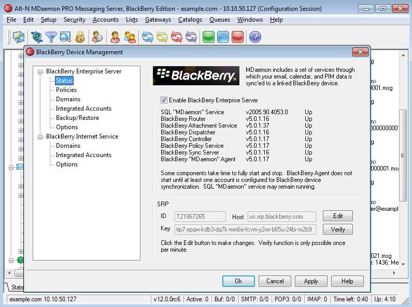The width and height of the screenshot is (412, 307).
Task: Open the Gateways menu
Action: [158, 20]
